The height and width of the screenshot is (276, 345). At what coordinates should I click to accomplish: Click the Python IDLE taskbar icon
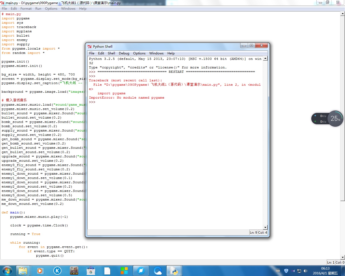173,271
